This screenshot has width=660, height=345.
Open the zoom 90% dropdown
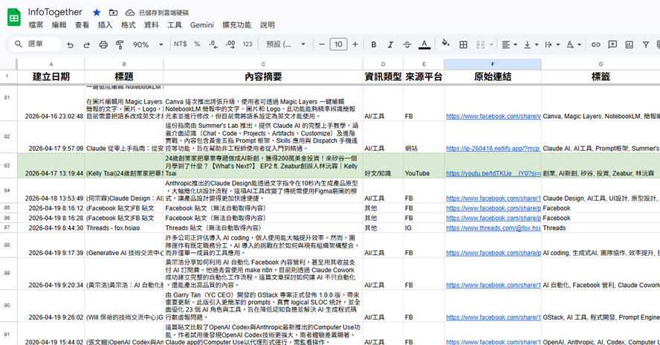click(148, 44)
